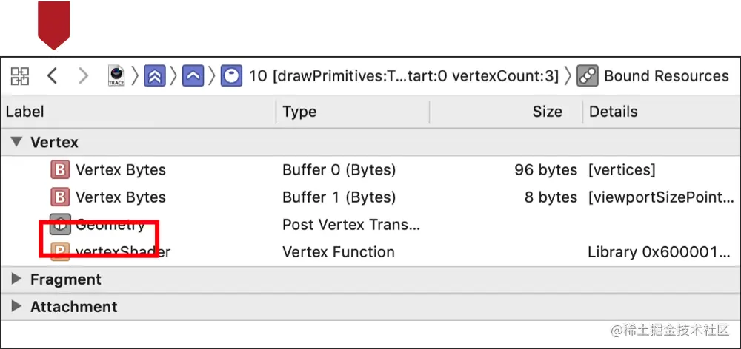Viewport: 741px width, 349px height.
Task: Sort by the Size column header
Action: (547, 112)
